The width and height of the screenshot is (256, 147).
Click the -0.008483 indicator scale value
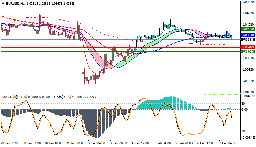pyautogui.click(x=248, y=138)
